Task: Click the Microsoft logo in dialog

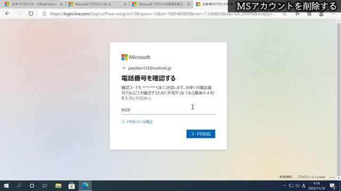Action: click(136, 57)
